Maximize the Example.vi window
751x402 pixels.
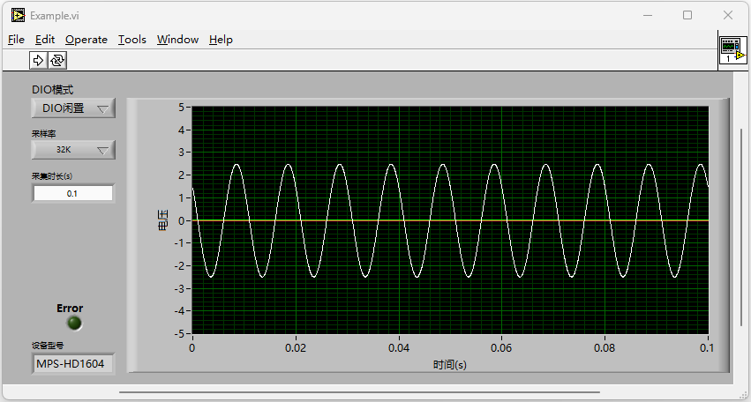pyautogui.click(x=687, y=15)
